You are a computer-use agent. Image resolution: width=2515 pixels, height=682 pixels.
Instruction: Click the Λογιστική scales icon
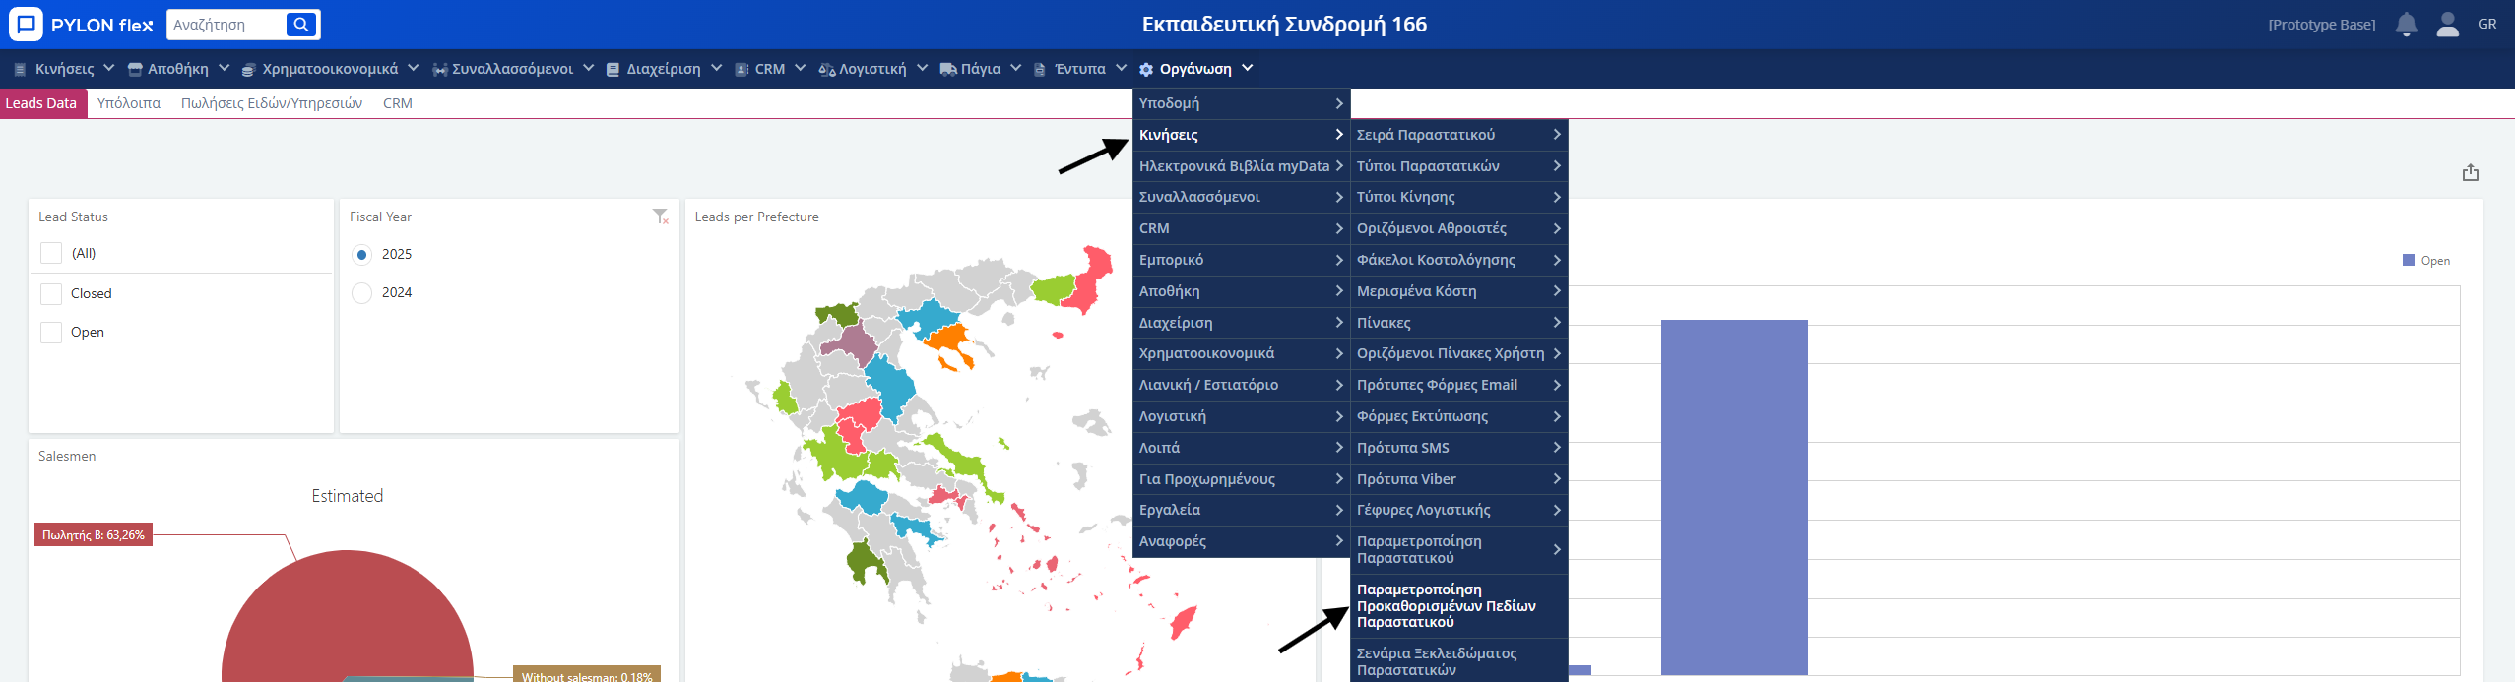(x=827, y=70)
